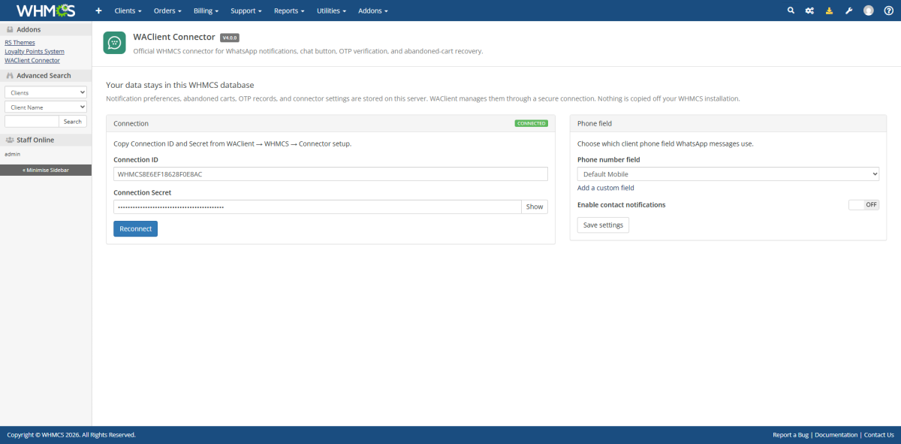Open the Utilities menu
Image resolution: width=901 pixels, height=444 pixels.
(331, 11)
